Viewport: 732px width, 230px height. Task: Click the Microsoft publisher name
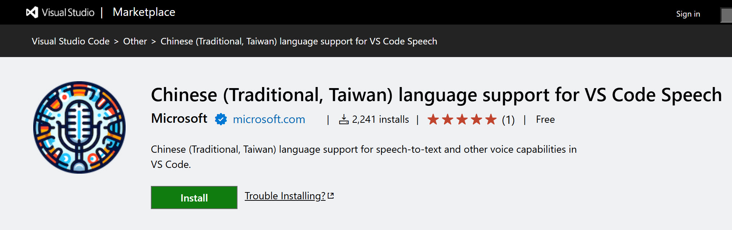coord(179,118)
